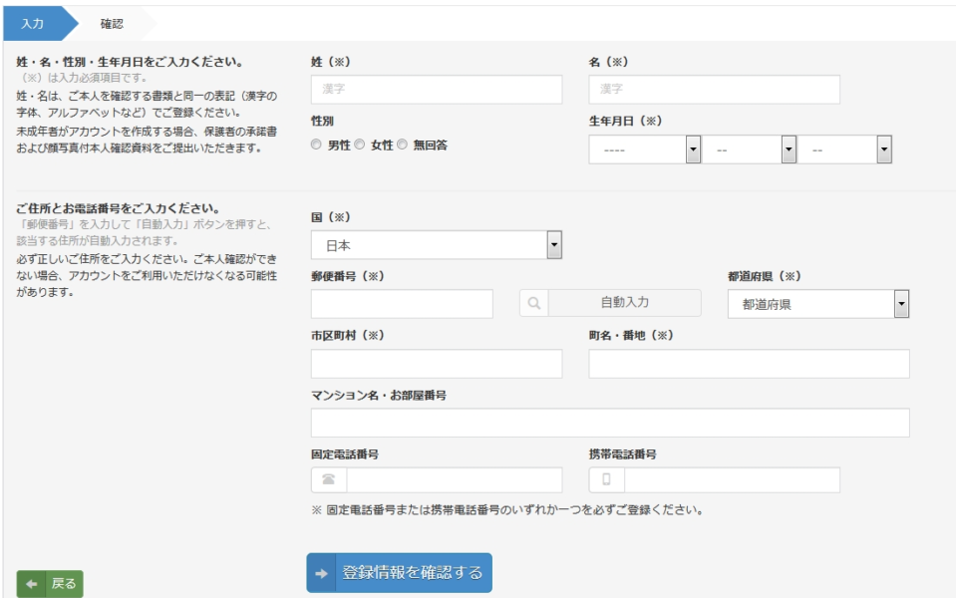Click the 自動入力 button
The image size is (956, 598).
[x=624, y=303]
